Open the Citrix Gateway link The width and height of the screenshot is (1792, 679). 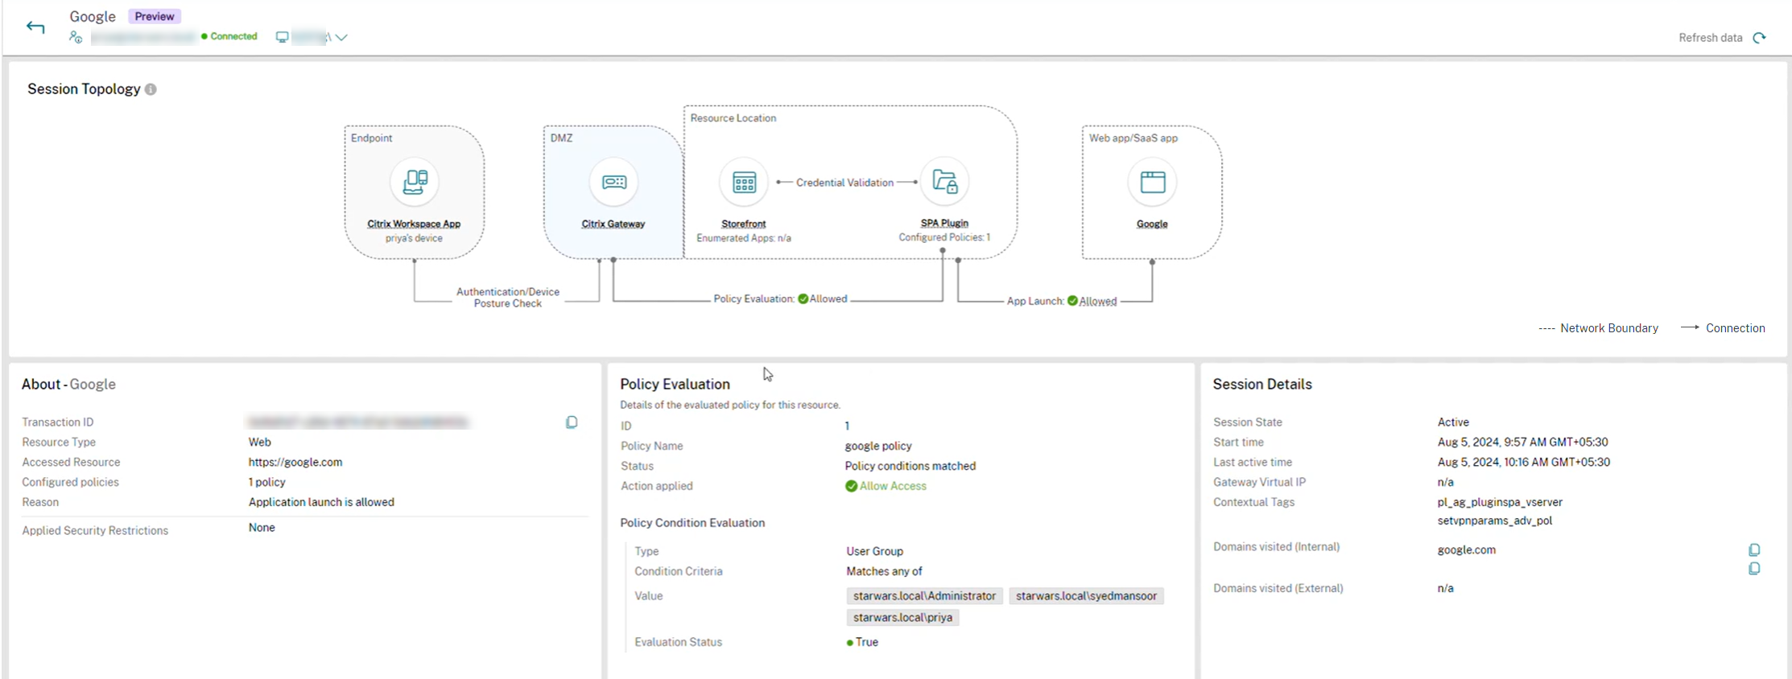613,224
